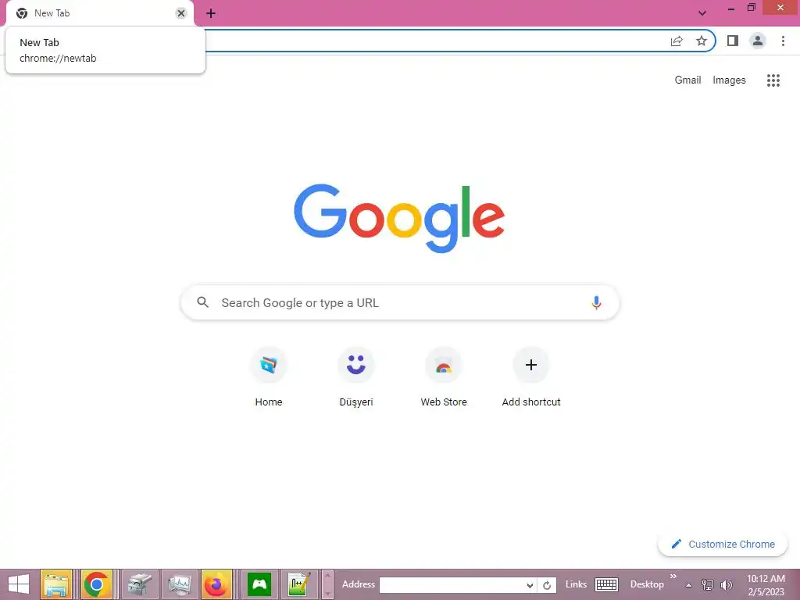Open the Web Store shortcut
Viewport: 800px width, 600px height.
tap(444, 377)
